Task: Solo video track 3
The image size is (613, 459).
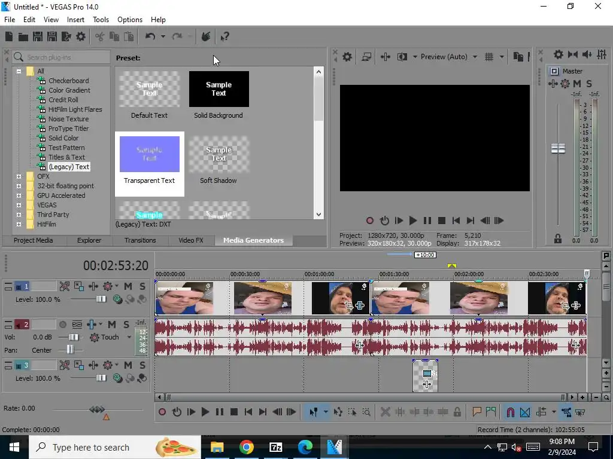Action: click(x=142, y=365)
